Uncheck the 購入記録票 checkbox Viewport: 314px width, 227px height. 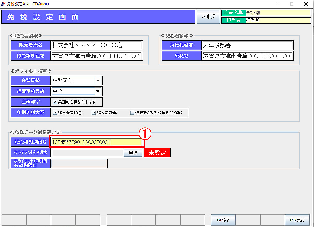[x=94, y=113]
